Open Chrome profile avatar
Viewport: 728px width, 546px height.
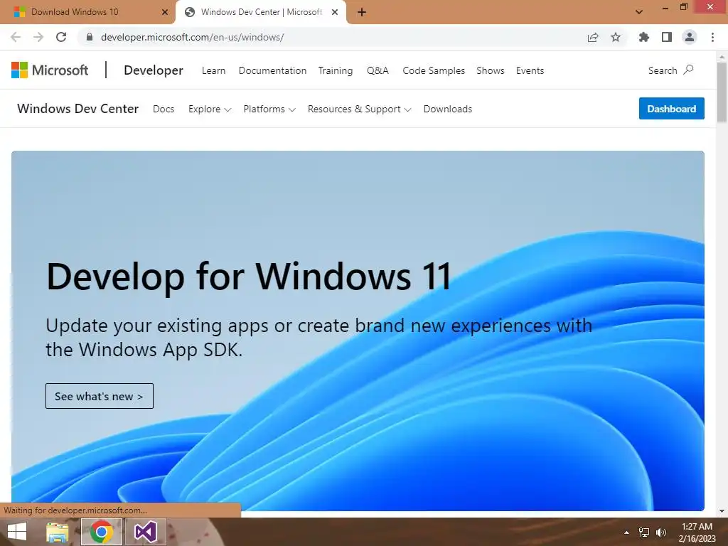pyautogui.click(x=690, y=37)
